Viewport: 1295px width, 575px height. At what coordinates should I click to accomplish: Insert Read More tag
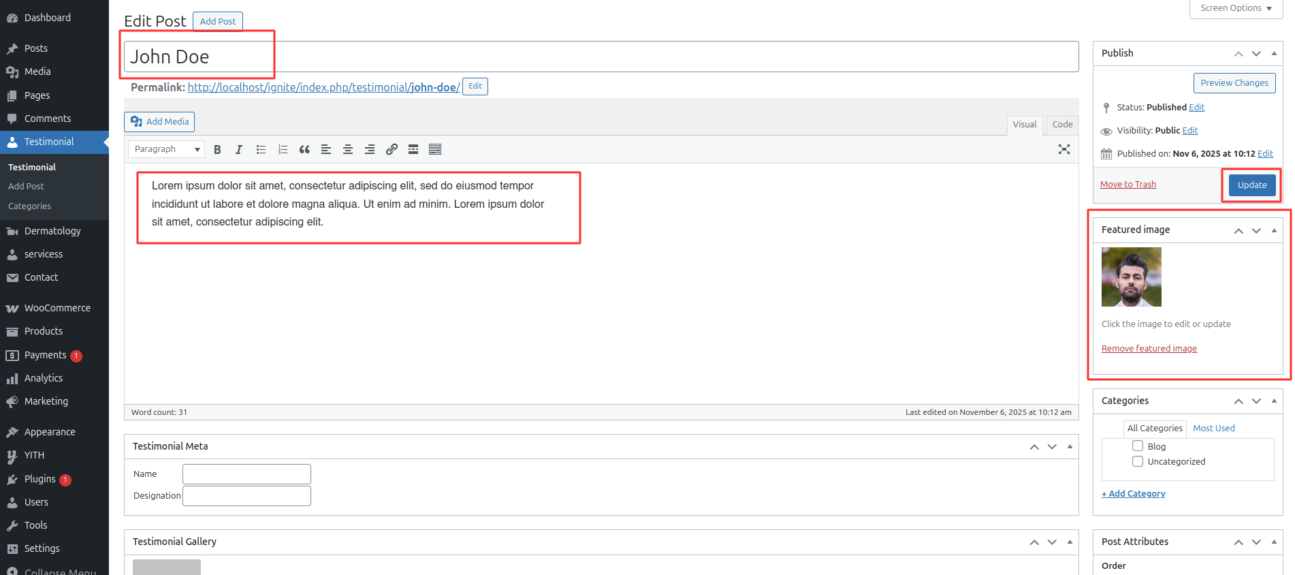[413, 150]
